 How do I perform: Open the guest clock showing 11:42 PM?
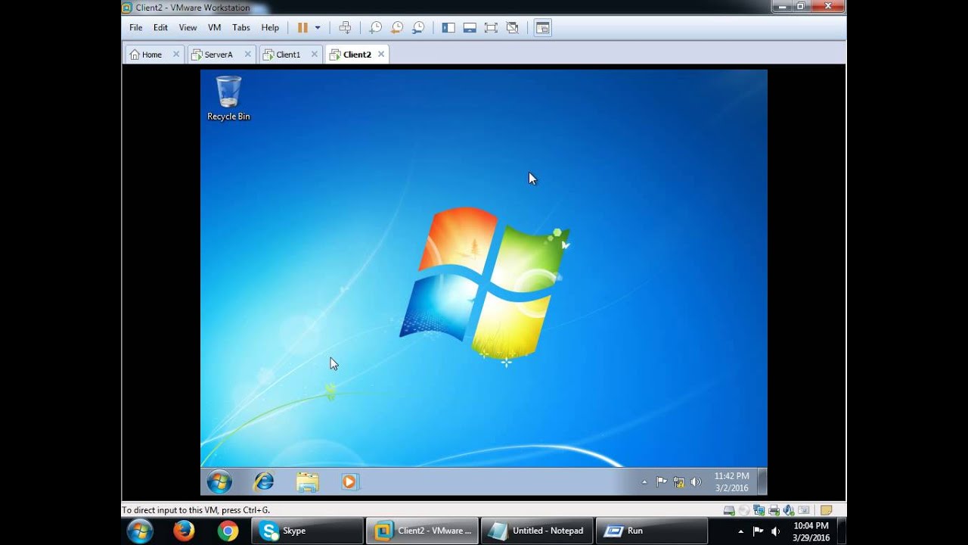click(x=731, y=482)
